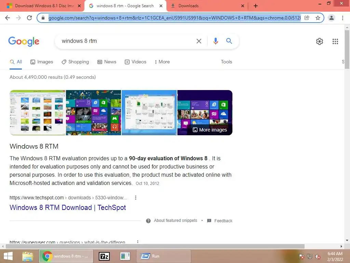
Task: Submit search with magnifier icon
Action: (229, 41)
